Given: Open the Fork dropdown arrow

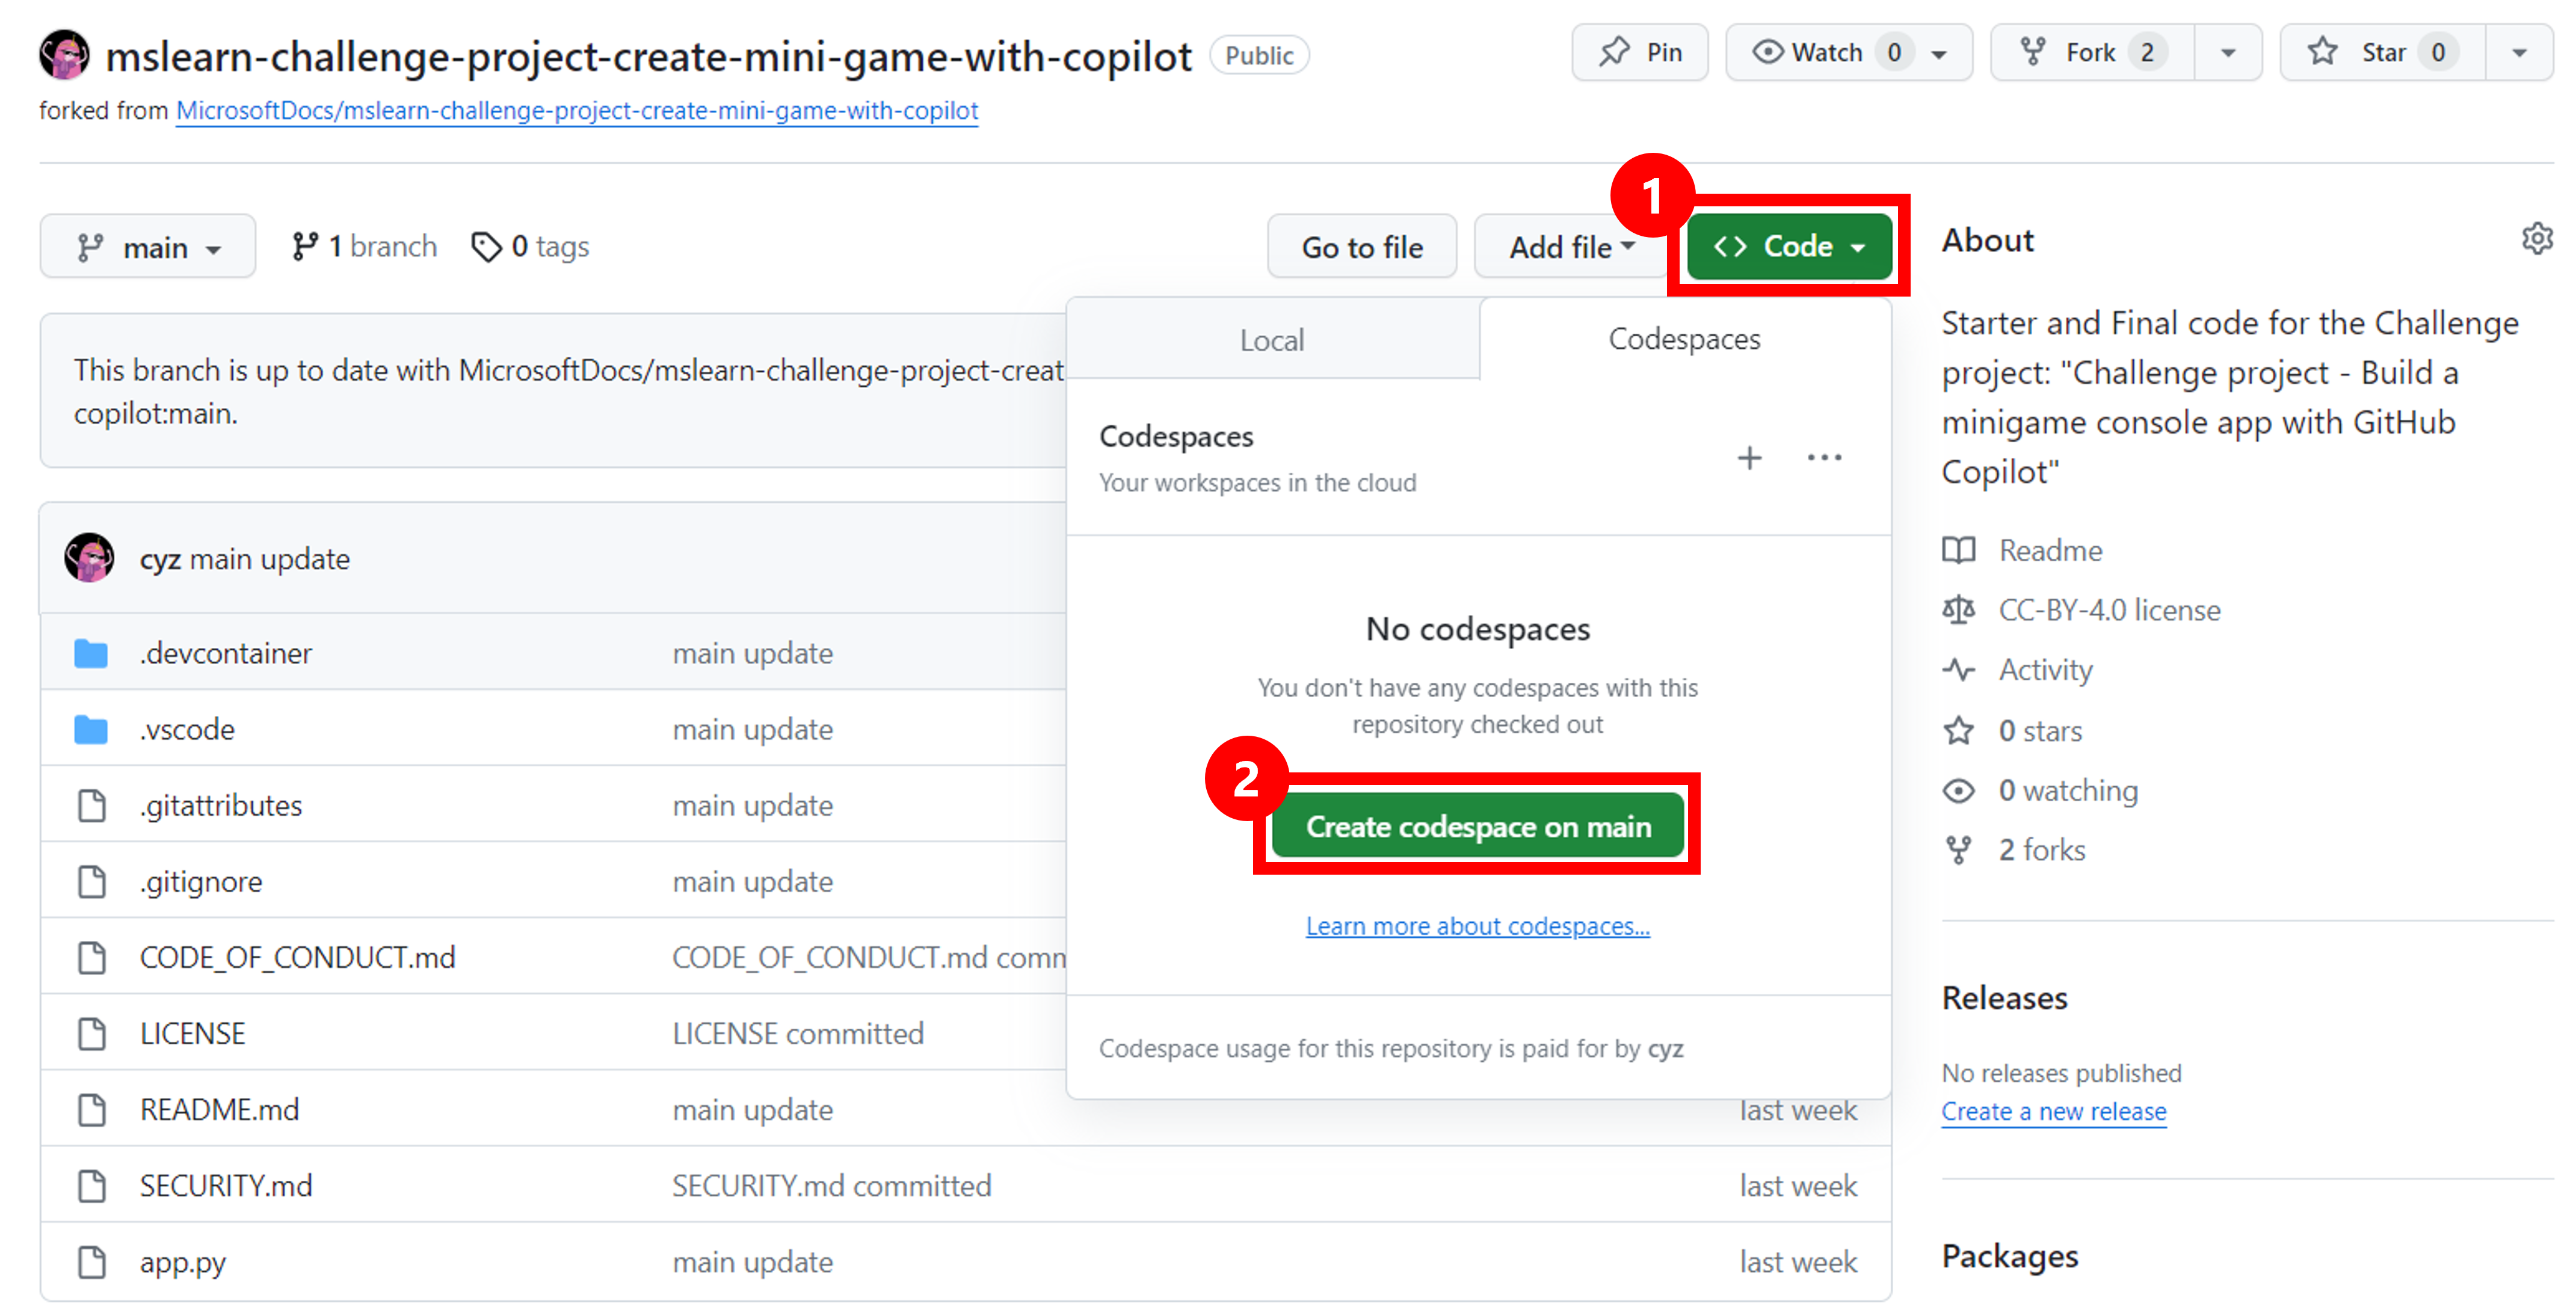Looking at the screenshot, I should tap(2228, 52).
